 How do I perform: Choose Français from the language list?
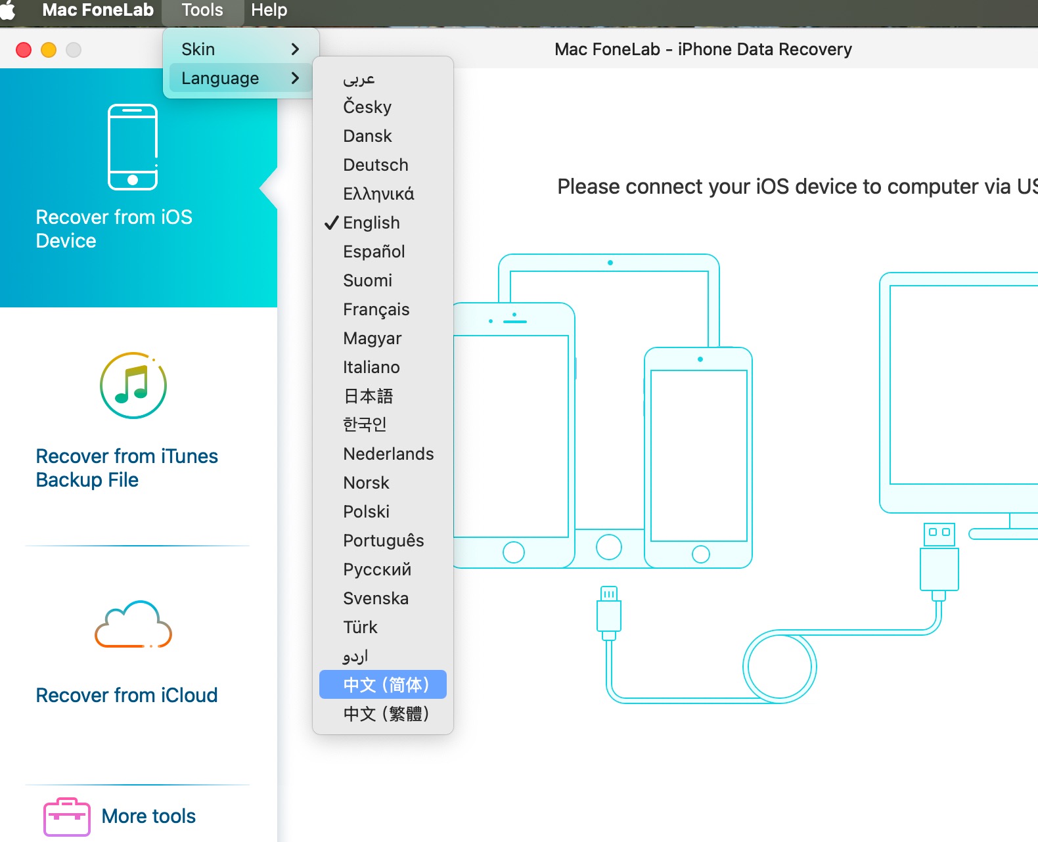(x=376, y=309)
